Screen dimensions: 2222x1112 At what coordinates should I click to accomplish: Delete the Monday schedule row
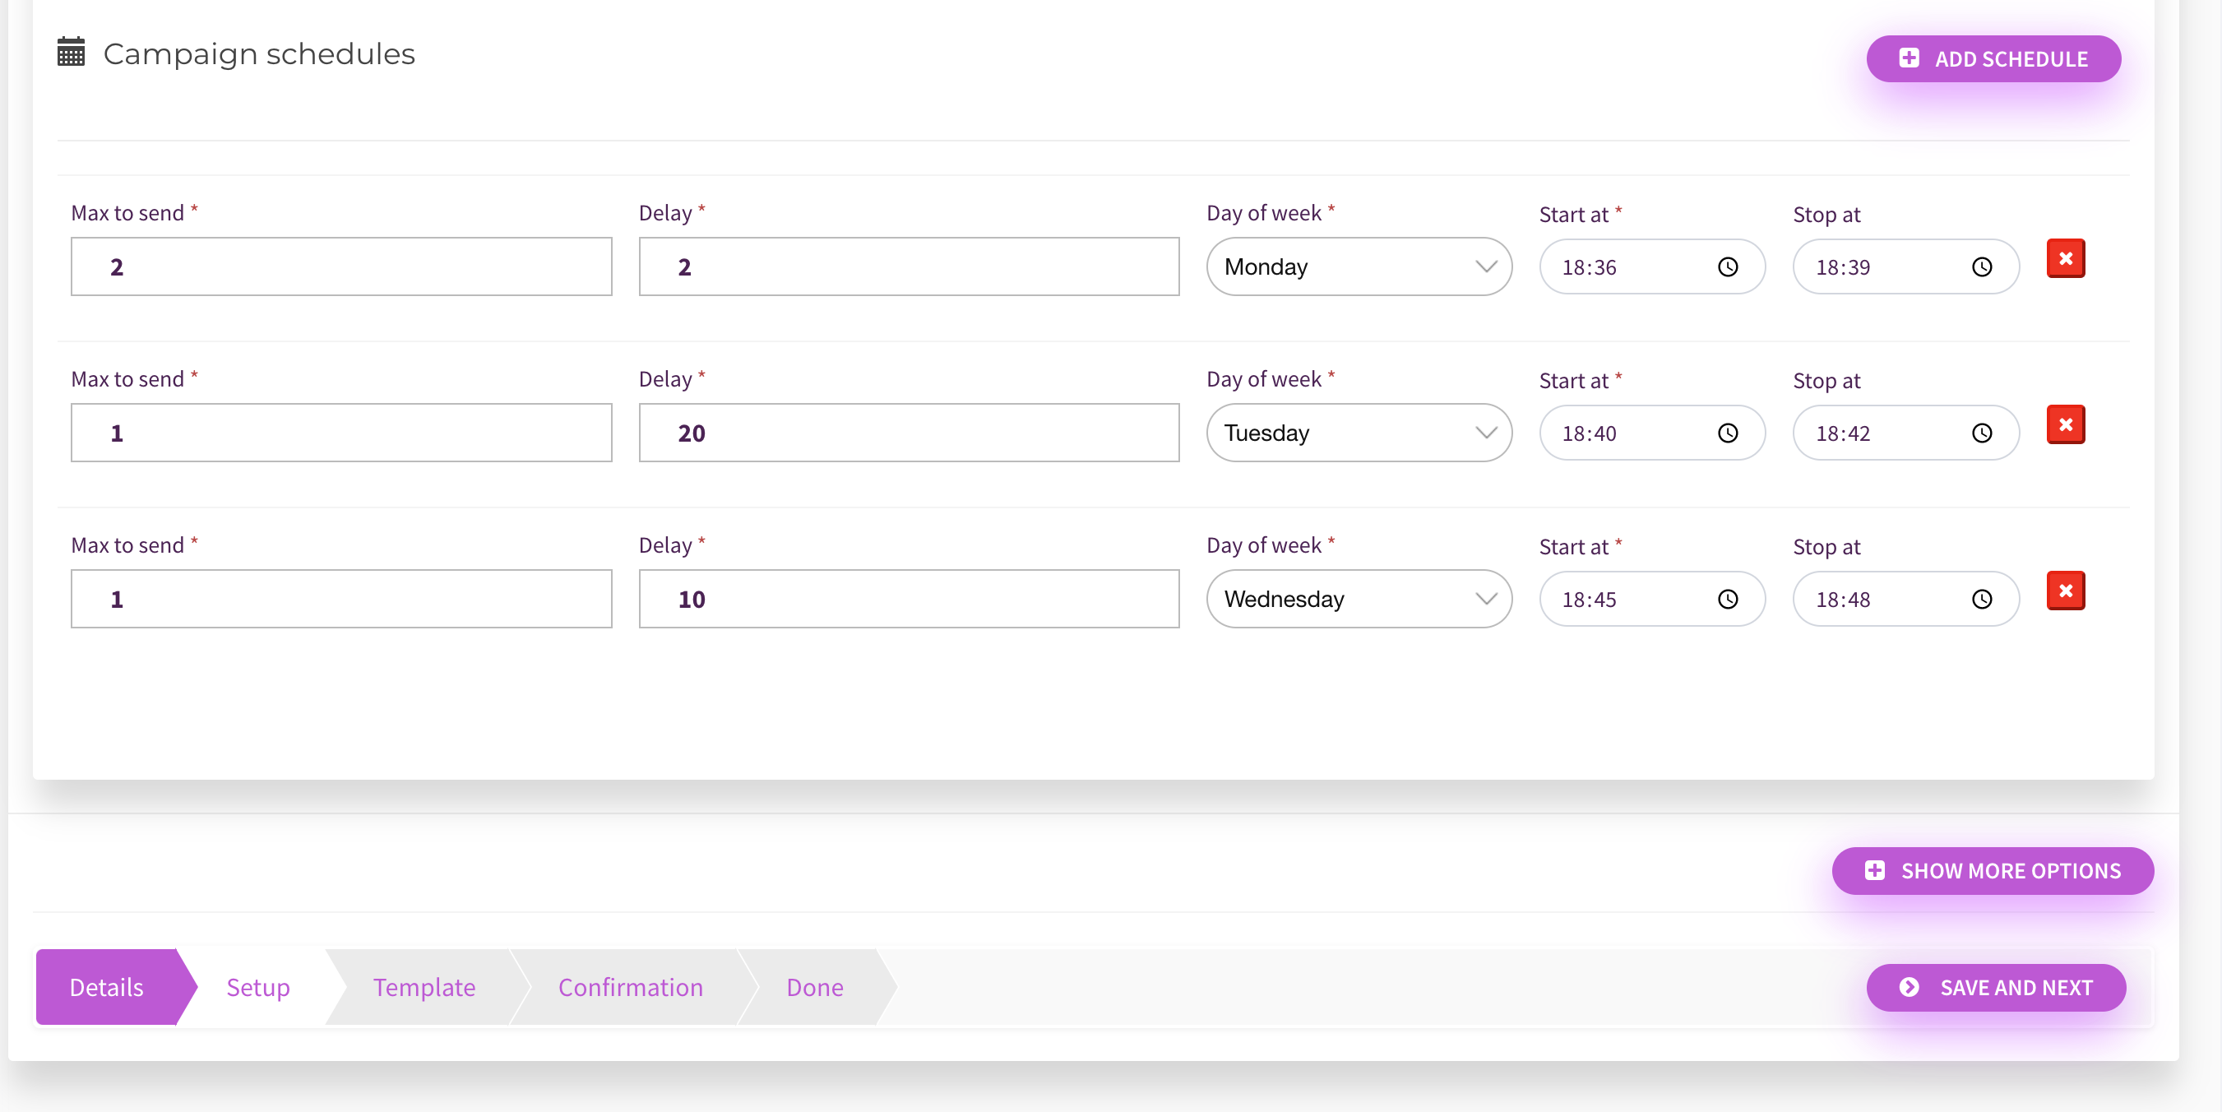tap(2065, 258)
